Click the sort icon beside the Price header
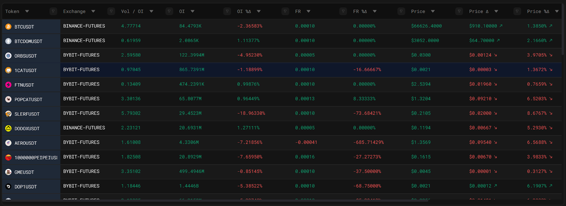566x206 pixels. click(x=433, y=11)
